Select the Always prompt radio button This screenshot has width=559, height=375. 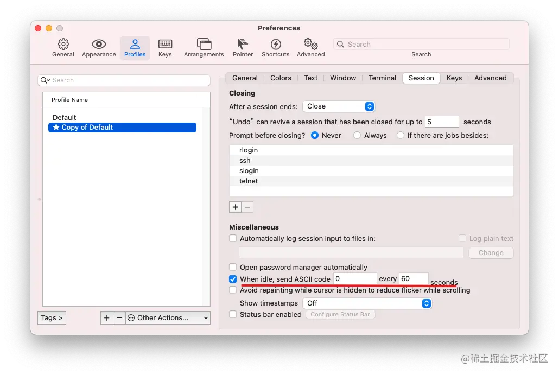click(357, 136)
